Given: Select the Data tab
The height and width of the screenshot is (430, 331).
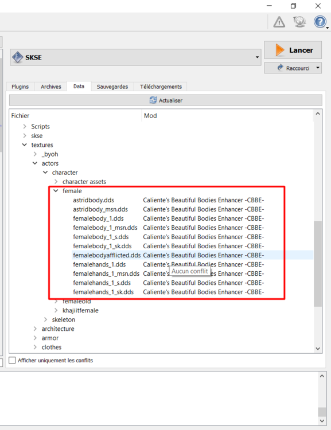Looking at the screenshot, I should [x=79, y=87].
